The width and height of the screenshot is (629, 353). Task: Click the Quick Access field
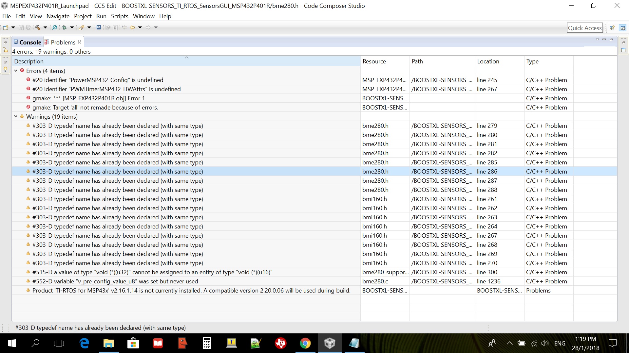[585, 28]
